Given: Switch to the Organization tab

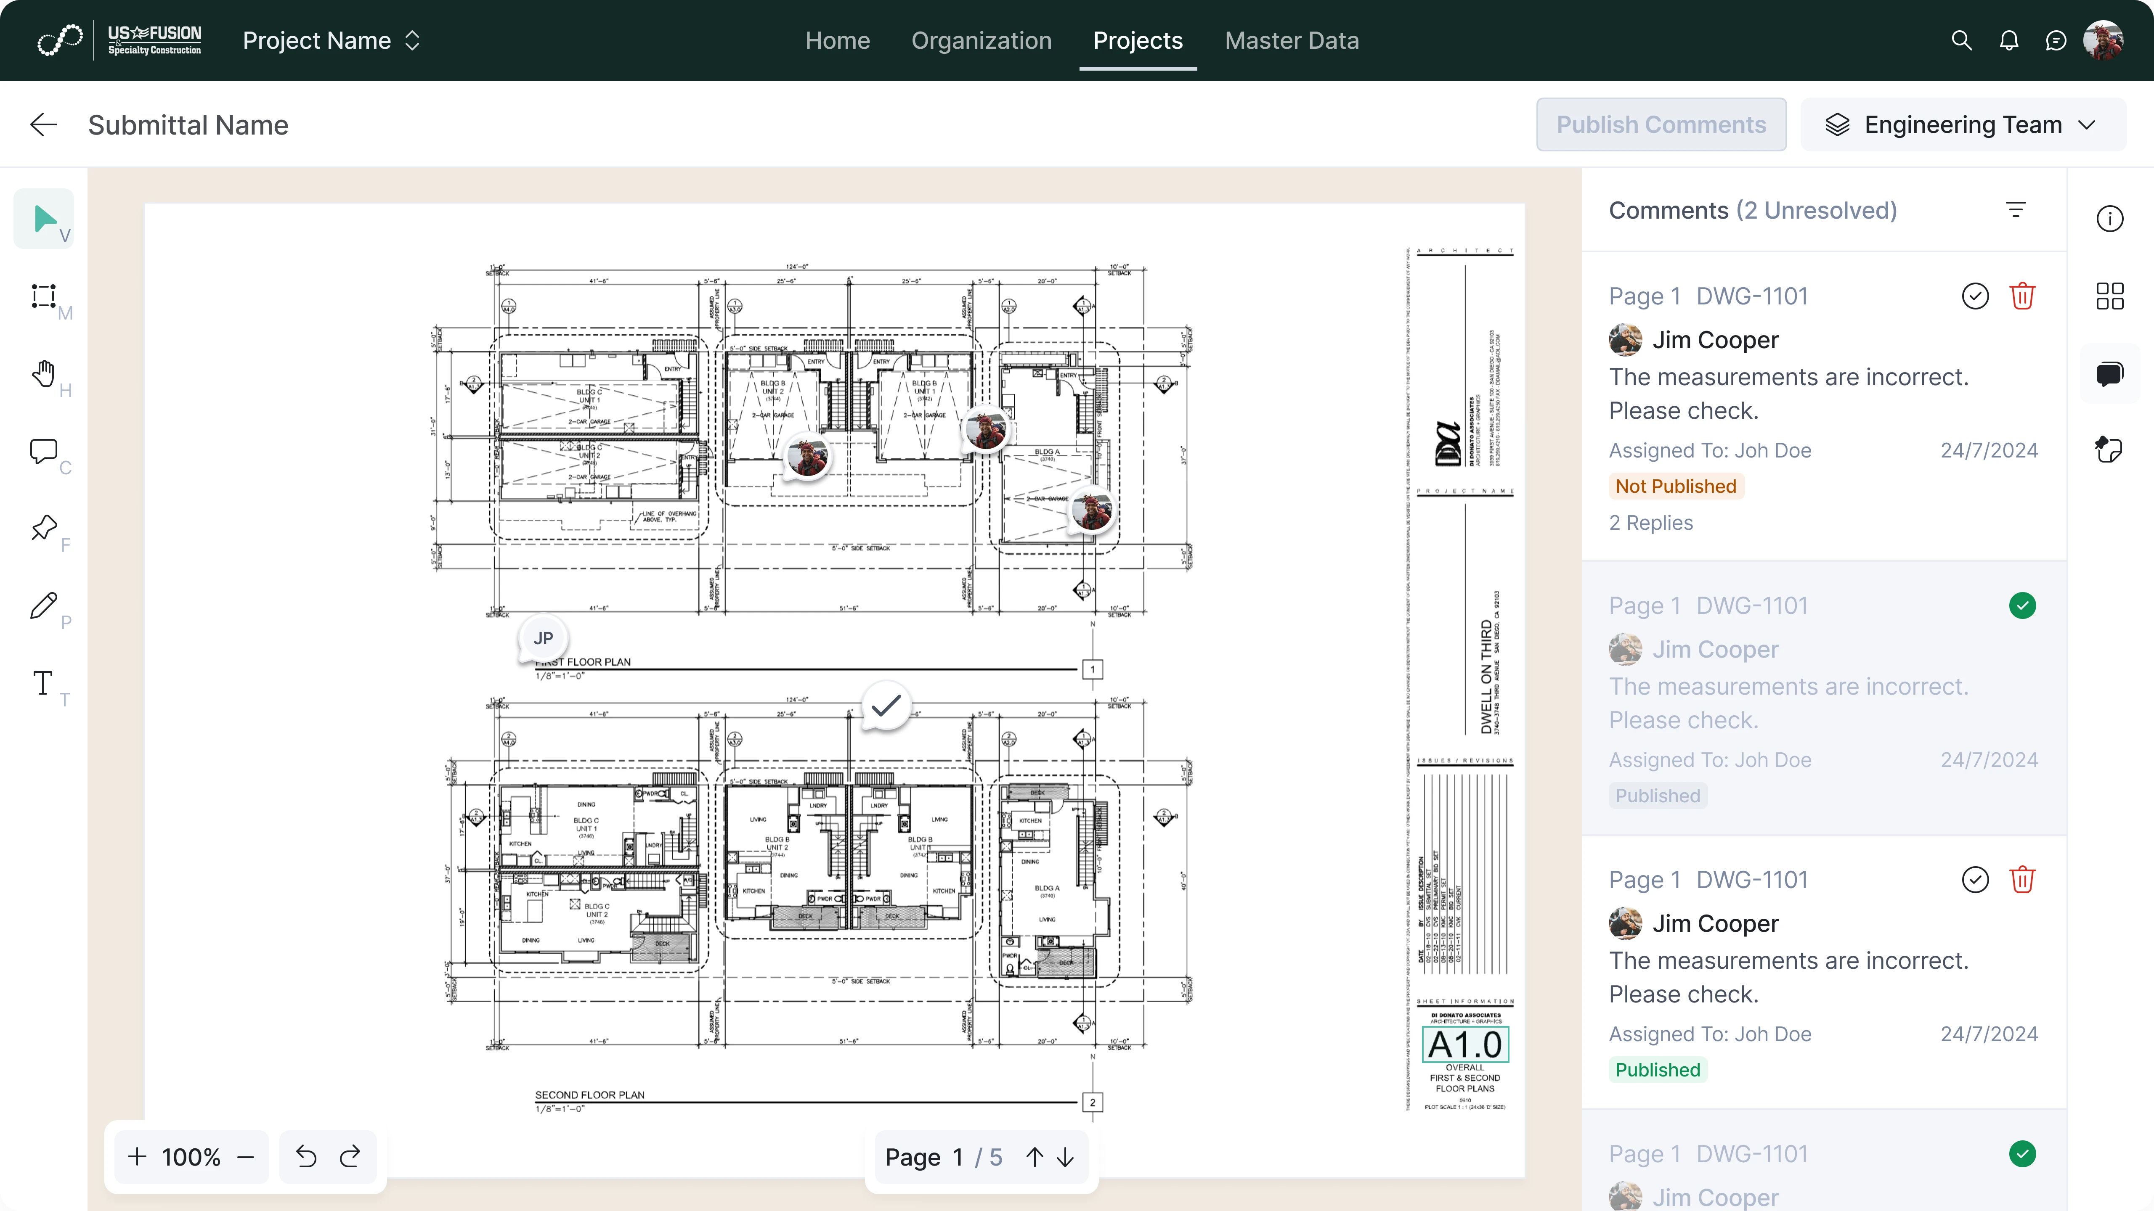Looking at the screenshot, I should pyautogui.click(x=981, y=40).
